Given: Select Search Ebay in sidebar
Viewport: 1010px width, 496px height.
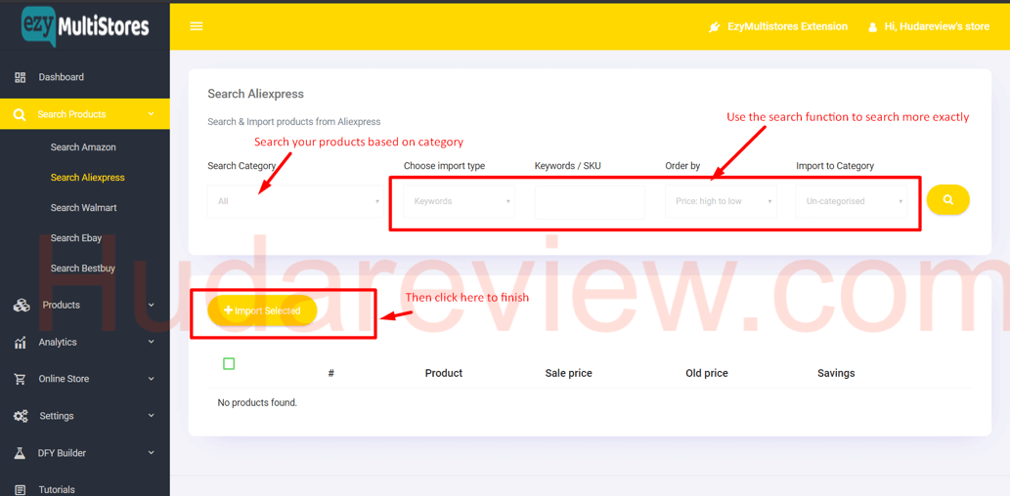Looking at the screenshot, I should click(x=76, y=238).
